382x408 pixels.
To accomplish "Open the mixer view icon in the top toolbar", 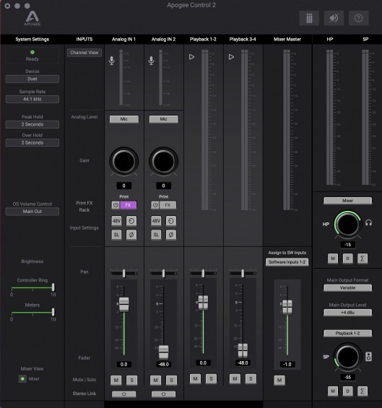I will pos(309,18).
